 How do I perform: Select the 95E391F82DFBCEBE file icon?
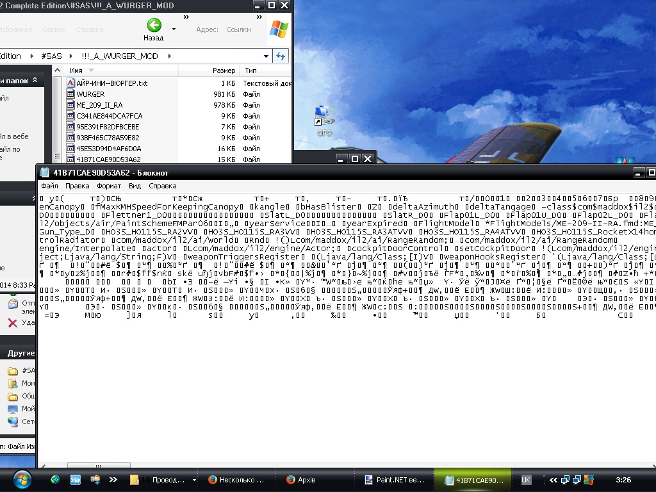click(70, 127)
